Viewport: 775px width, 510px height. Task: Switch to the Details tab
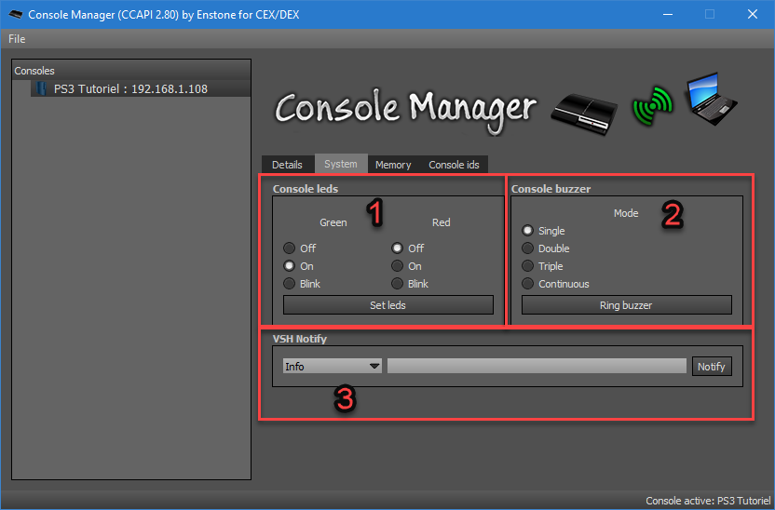(287, 165)
